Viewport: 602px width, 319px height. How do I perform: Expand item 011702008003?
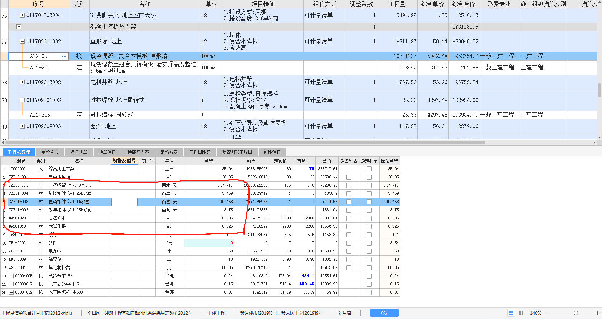[22, 126]
